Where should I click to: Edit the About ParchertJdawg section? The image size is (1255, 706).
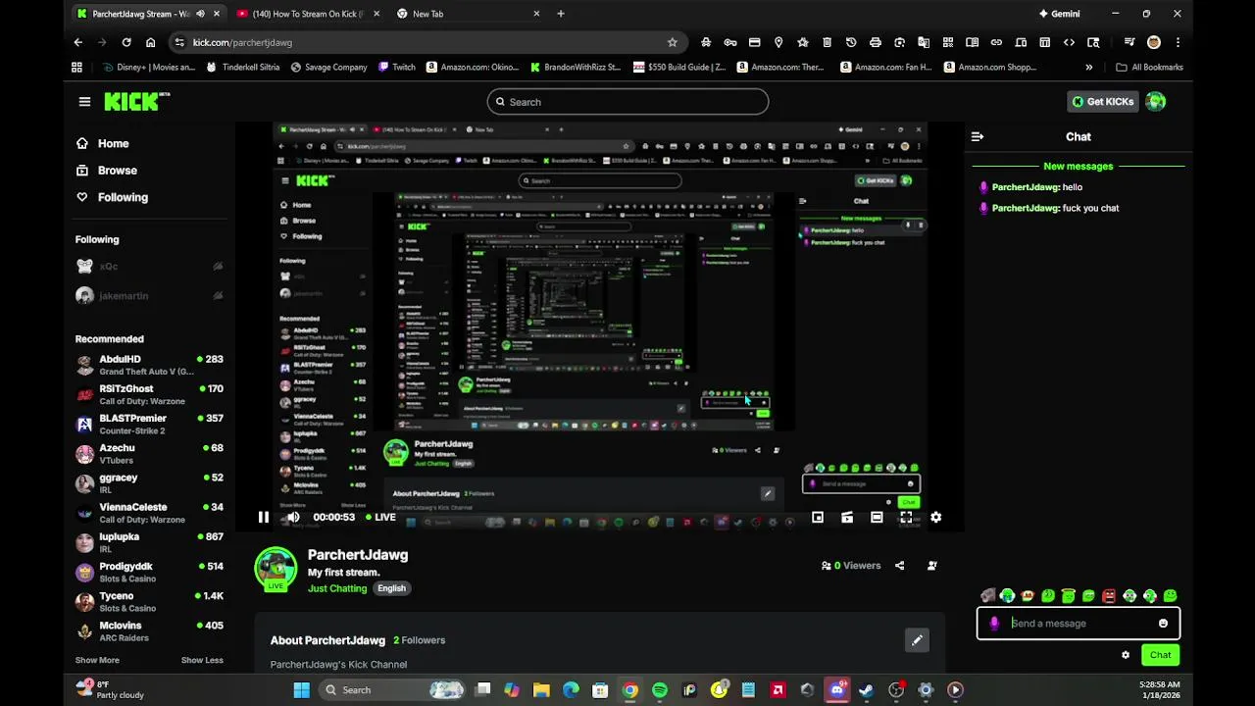click(x=917, y=640)
